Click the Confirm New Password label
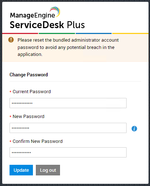The image size is (150, 186). (38, 141)
